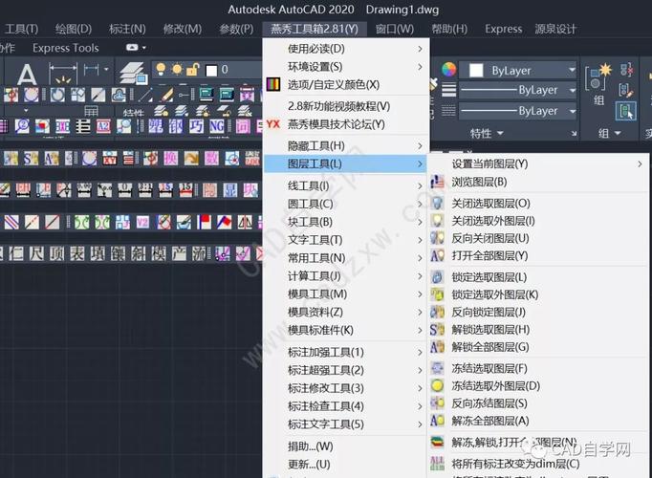Click the white layer color swatch beside 0
Viewport: 652px width, 478px height.
point(211,70)
